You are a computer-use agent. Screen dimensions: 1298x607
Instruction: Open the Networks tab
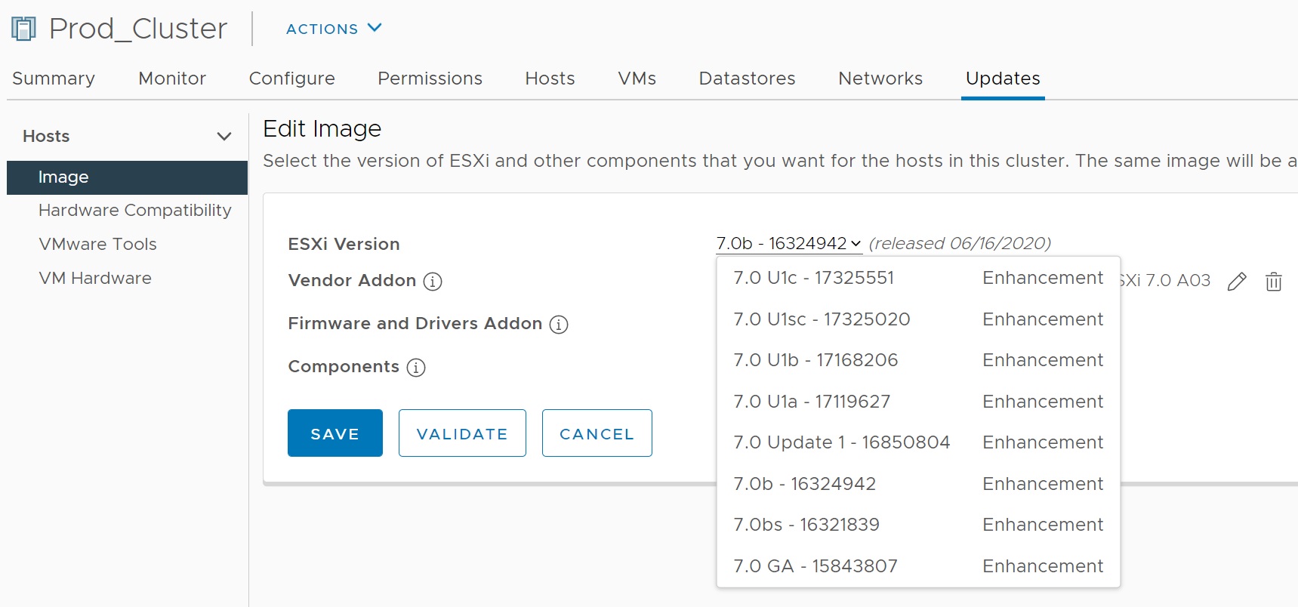click(x=880, y=79)
